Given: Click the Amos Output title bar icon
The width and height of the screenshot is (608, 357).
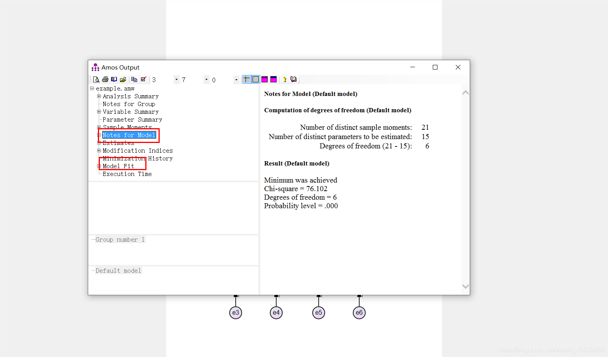Looking at the screenshot, I should click(x=95, y=68).
